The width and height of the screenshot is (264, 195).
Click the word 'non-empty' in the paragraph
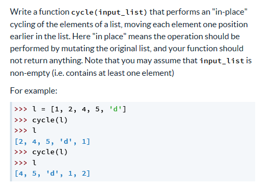click(x=30, y=73)
